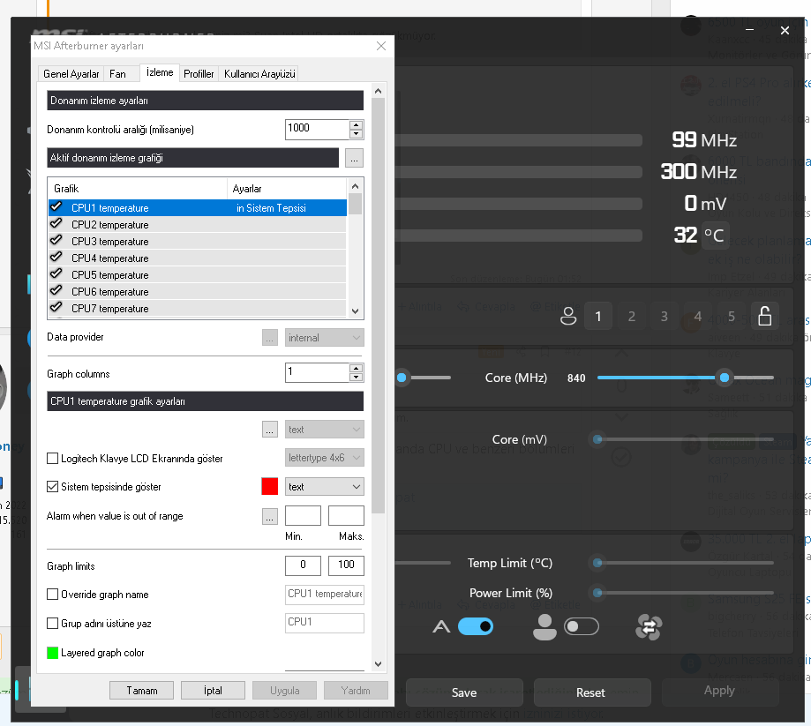Select the CPU7 temperature row

(197, 308)
